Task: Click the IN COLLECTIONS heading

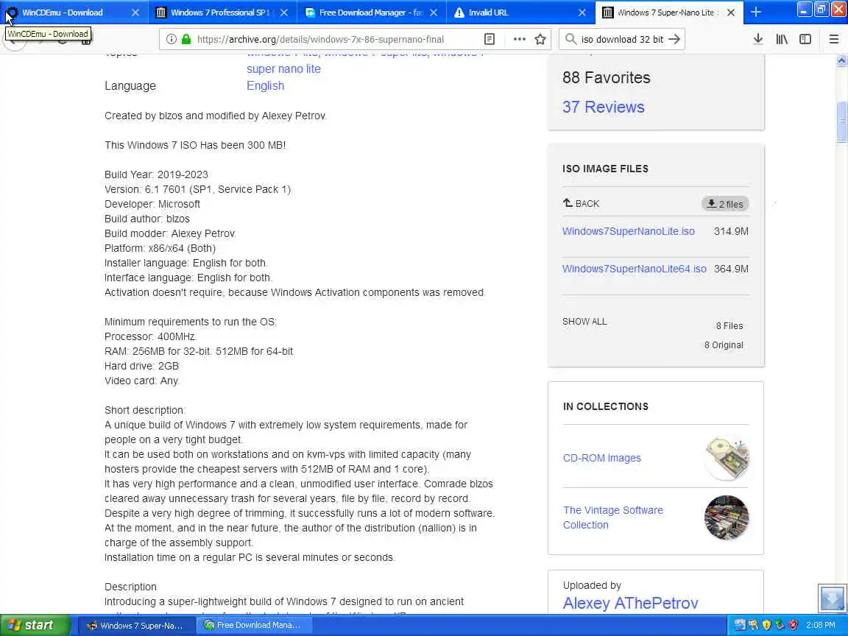Action: coord(606,406)
